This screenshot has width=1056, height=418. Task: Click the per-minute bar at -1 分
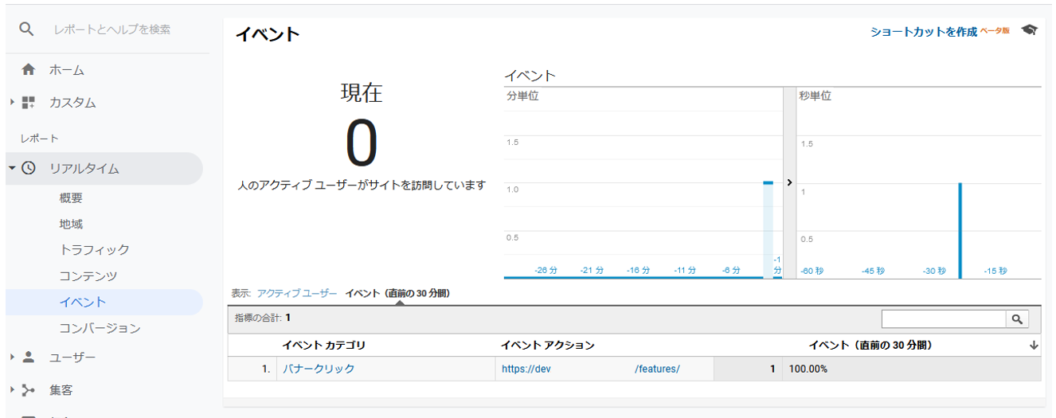(x=769, y=229)
